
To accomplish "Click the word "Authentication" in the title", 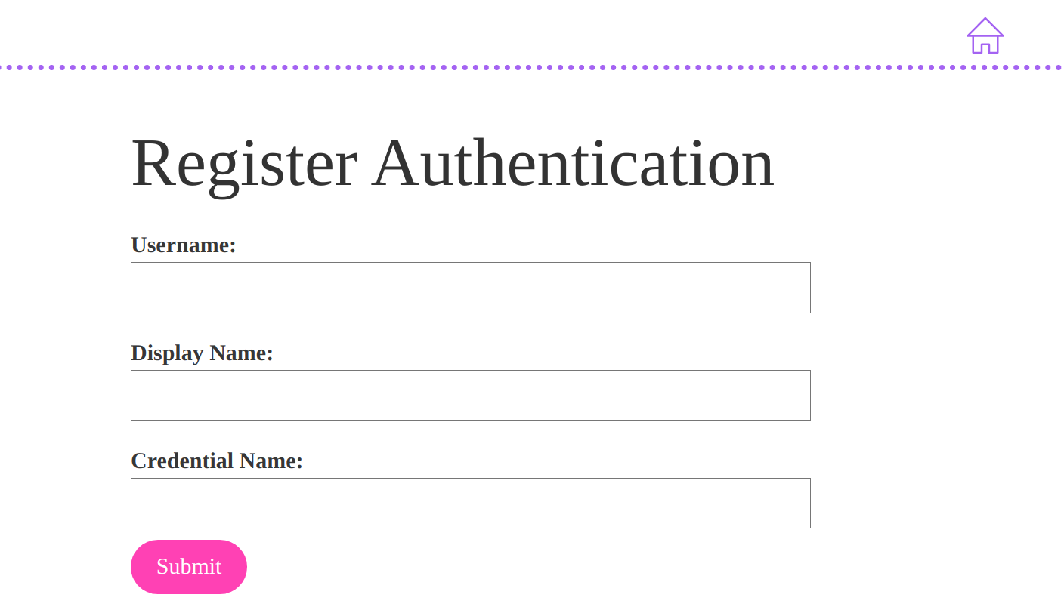I will [573, 162].
